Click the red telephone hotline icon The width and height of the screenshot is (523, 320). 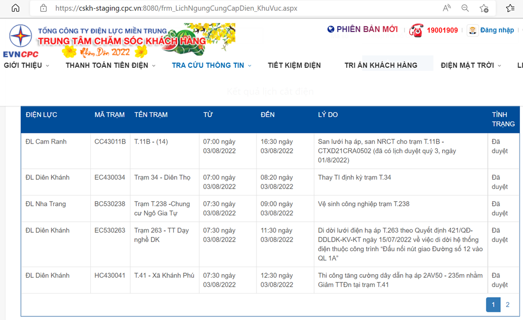(416, 31)
